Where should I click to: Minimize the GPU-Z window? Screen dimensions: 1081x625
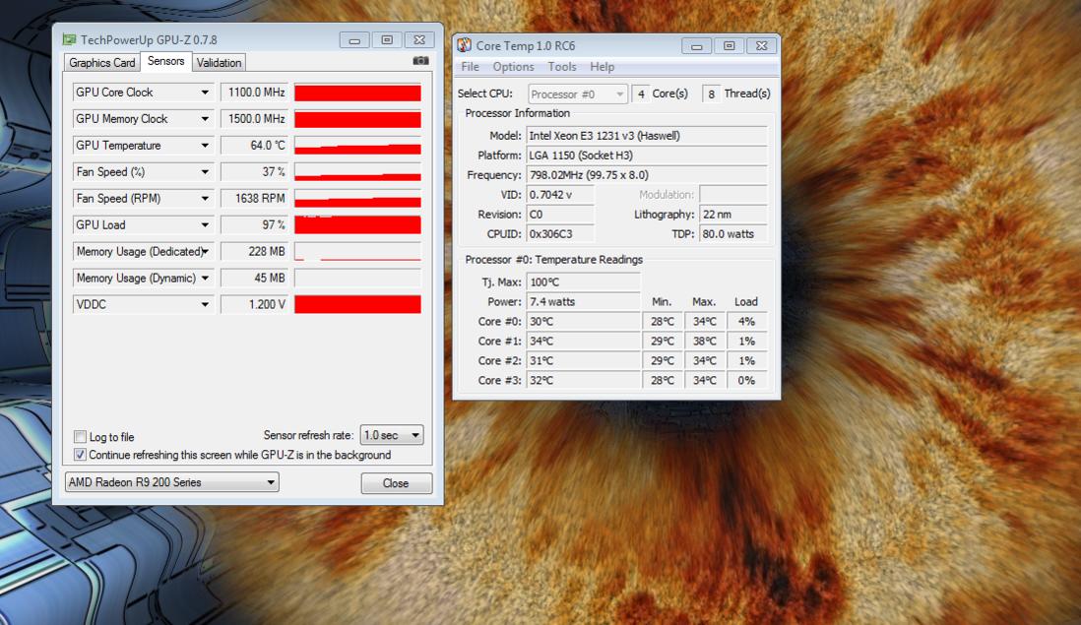click(354, 40)
